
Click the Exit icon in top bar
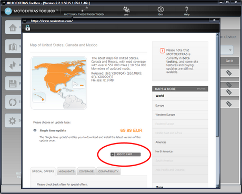pyautogui.click(x=160, y=9)
